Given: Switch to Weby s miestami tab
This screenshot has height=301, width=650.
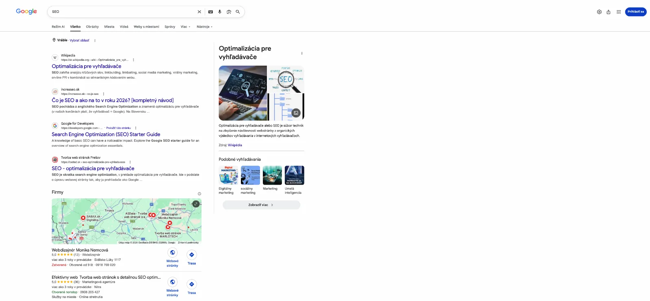Looking at the screenshot, I should click(146, 27).
